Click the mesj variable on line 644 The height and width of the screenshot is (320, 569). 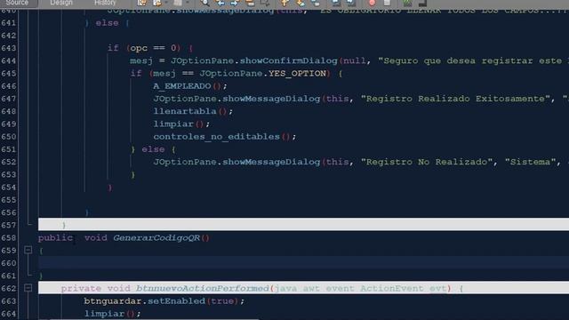141,60
